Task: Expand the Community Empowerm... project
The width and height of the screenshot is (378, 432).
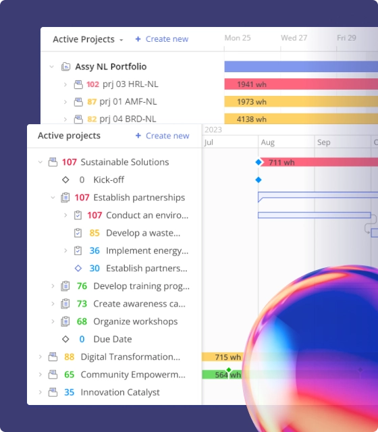Action: pos(40,375)
